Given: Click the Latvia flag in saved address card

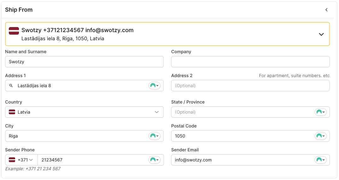Looking at the screenshot, I should (14, 31).
